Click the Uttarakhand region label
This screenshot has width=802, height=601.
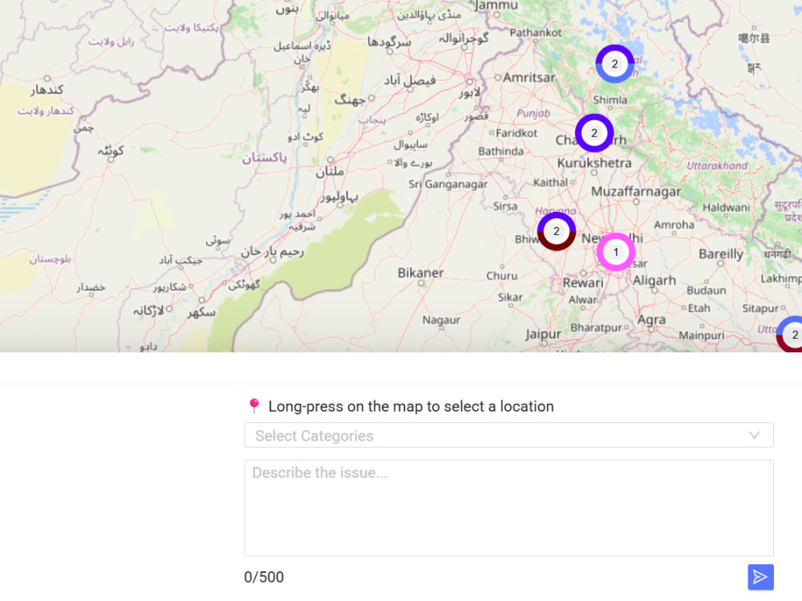tap(716, 166)
